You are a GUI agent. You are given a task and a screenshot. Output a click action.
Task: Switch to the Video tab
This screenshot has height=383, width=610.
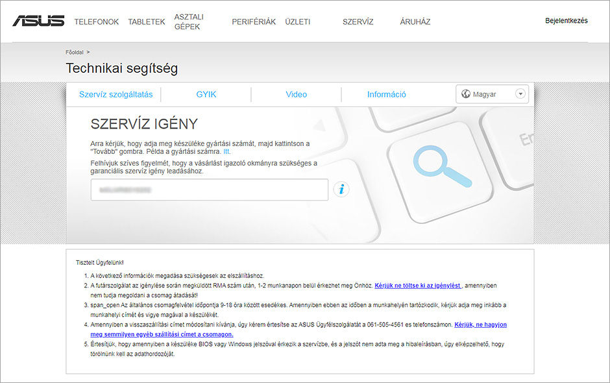297,94
